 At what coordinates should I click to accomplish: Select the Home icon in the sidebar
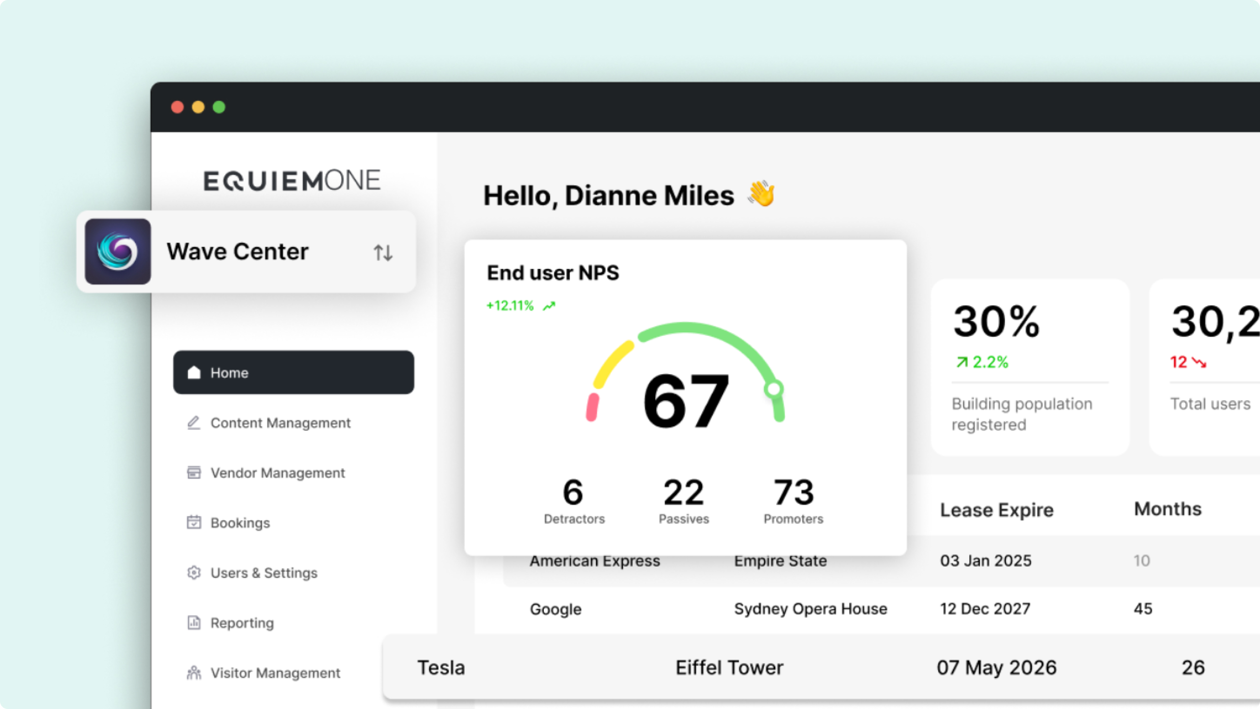(x=194, y=373)
